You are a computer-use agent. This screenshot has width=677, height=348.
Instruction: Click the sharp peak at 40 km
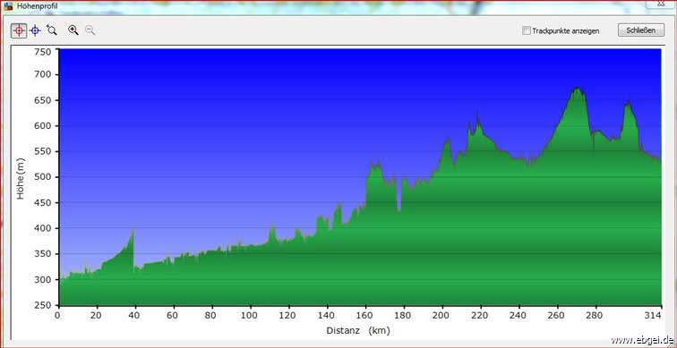tap(133, 231)
